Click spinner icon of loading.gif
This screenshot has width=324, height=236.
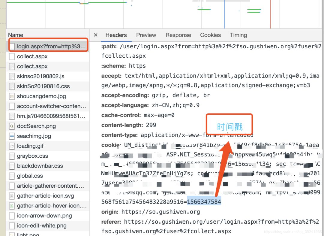[x=12, y=146]
